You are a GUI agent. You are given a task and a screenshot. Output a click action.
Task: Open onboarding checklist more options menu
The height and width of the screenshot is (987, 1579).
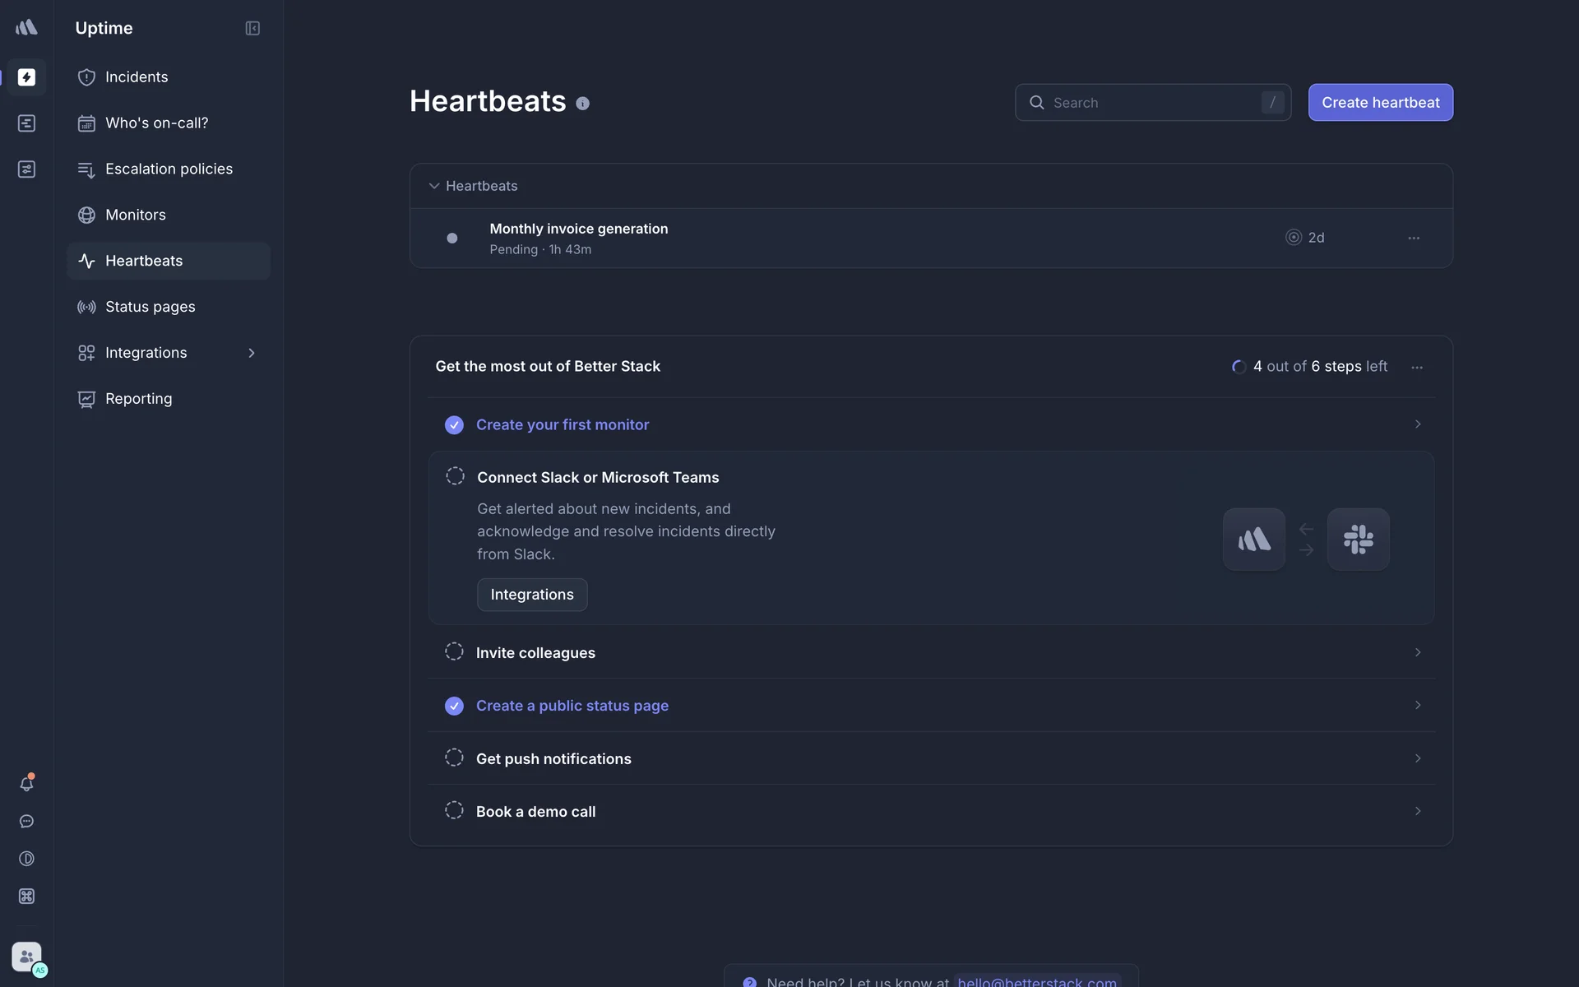(1417, 368)
